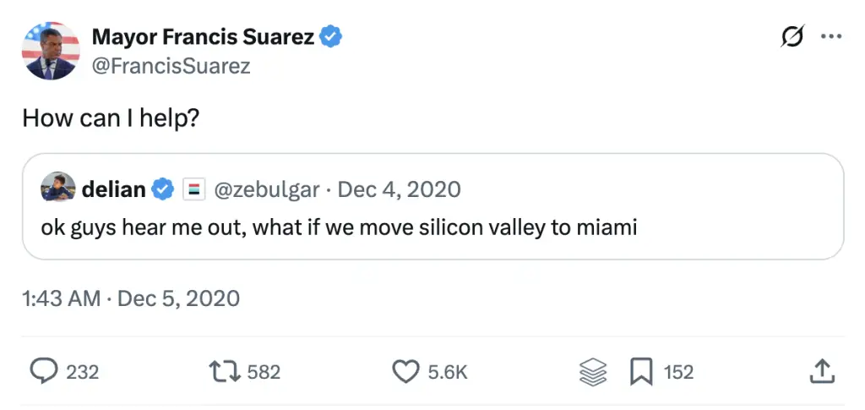865x410 pixels.
Task: Click the Grok slashed-circle icon
Action: (x=792, y=37)
